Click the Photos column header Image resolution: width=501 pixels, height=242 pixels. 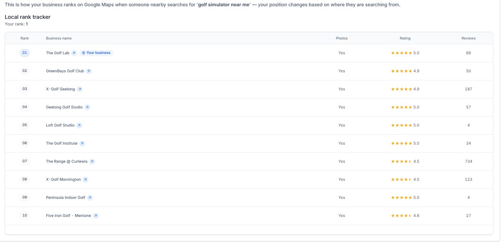342,38
